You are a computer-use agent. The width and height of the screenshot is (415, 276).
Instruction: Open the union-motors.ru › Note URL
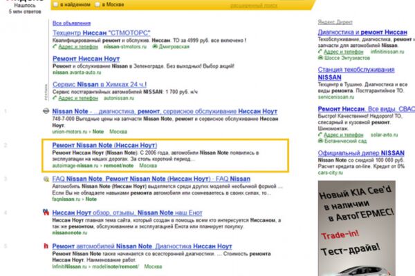tap(77, 132)
